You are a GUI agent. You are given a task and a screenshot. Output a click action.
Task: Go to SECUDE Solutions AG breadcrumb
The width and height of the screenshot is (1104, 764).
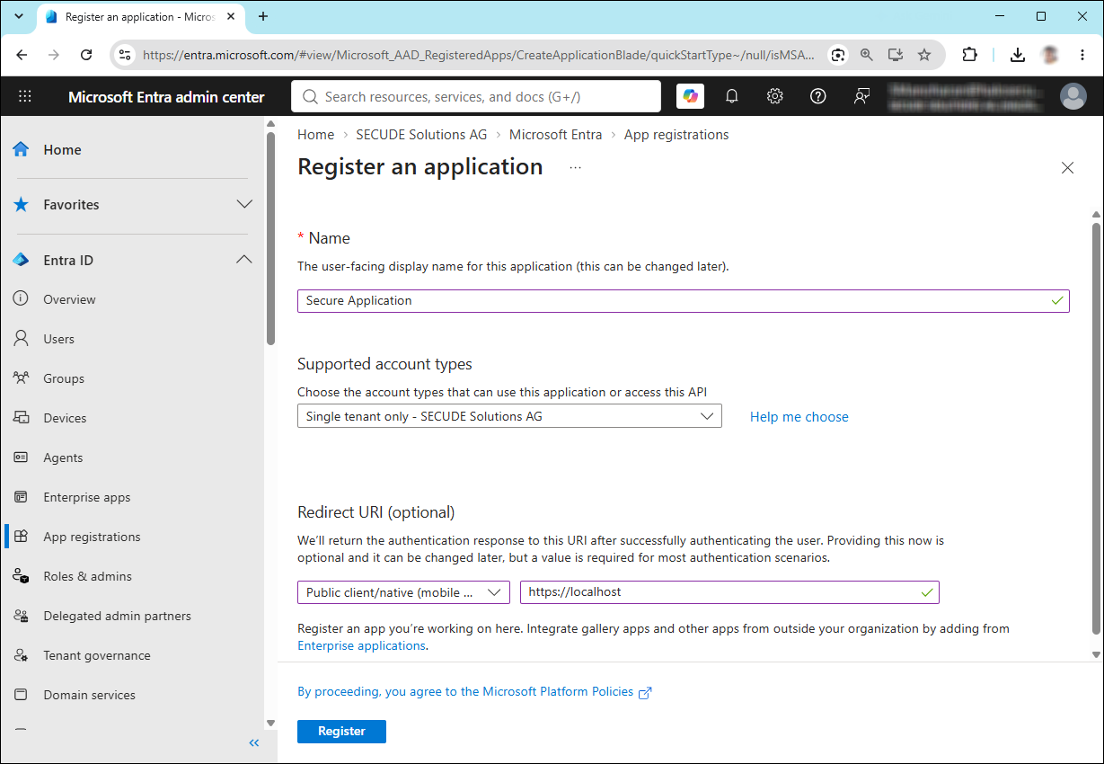[x=421, y=135]
